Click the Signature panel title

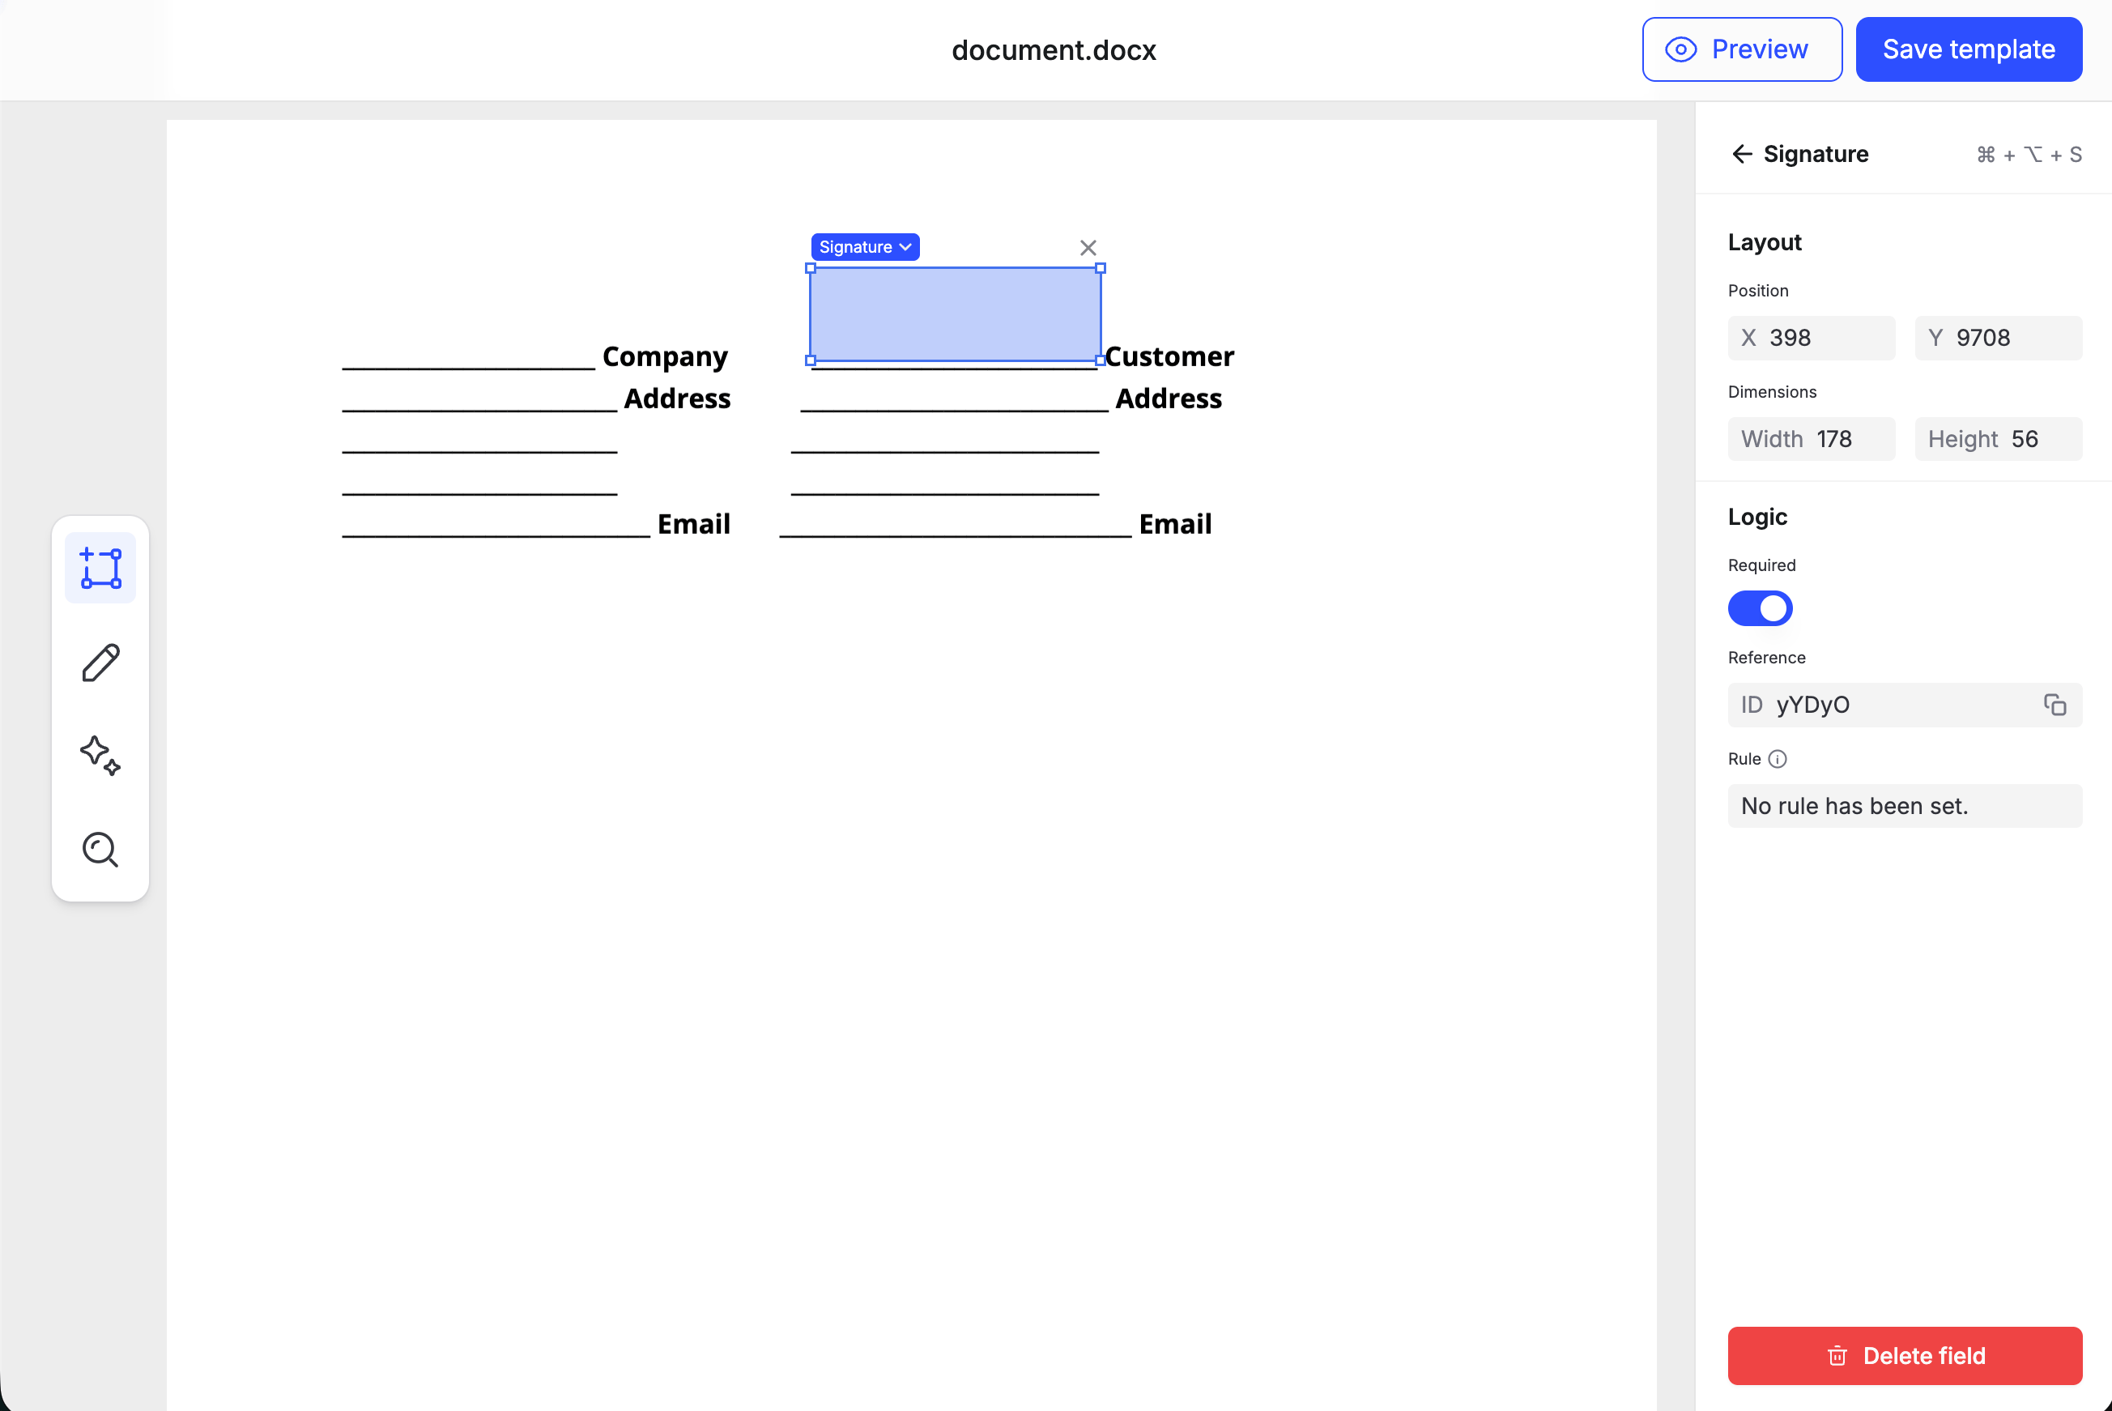[x=1816, y=154]
